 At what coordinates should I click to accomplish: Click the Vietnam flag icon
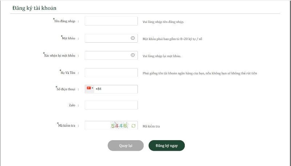tap(88, 88)
